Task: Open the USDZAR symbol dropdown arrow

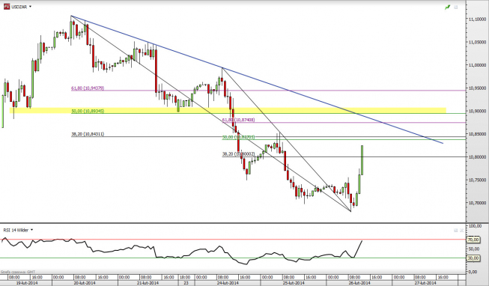Action: (x=30, y=7)
